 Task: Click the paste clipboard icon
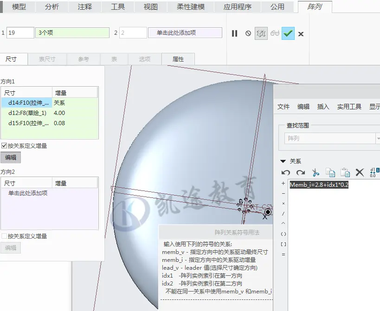click(x=345, y=172)
